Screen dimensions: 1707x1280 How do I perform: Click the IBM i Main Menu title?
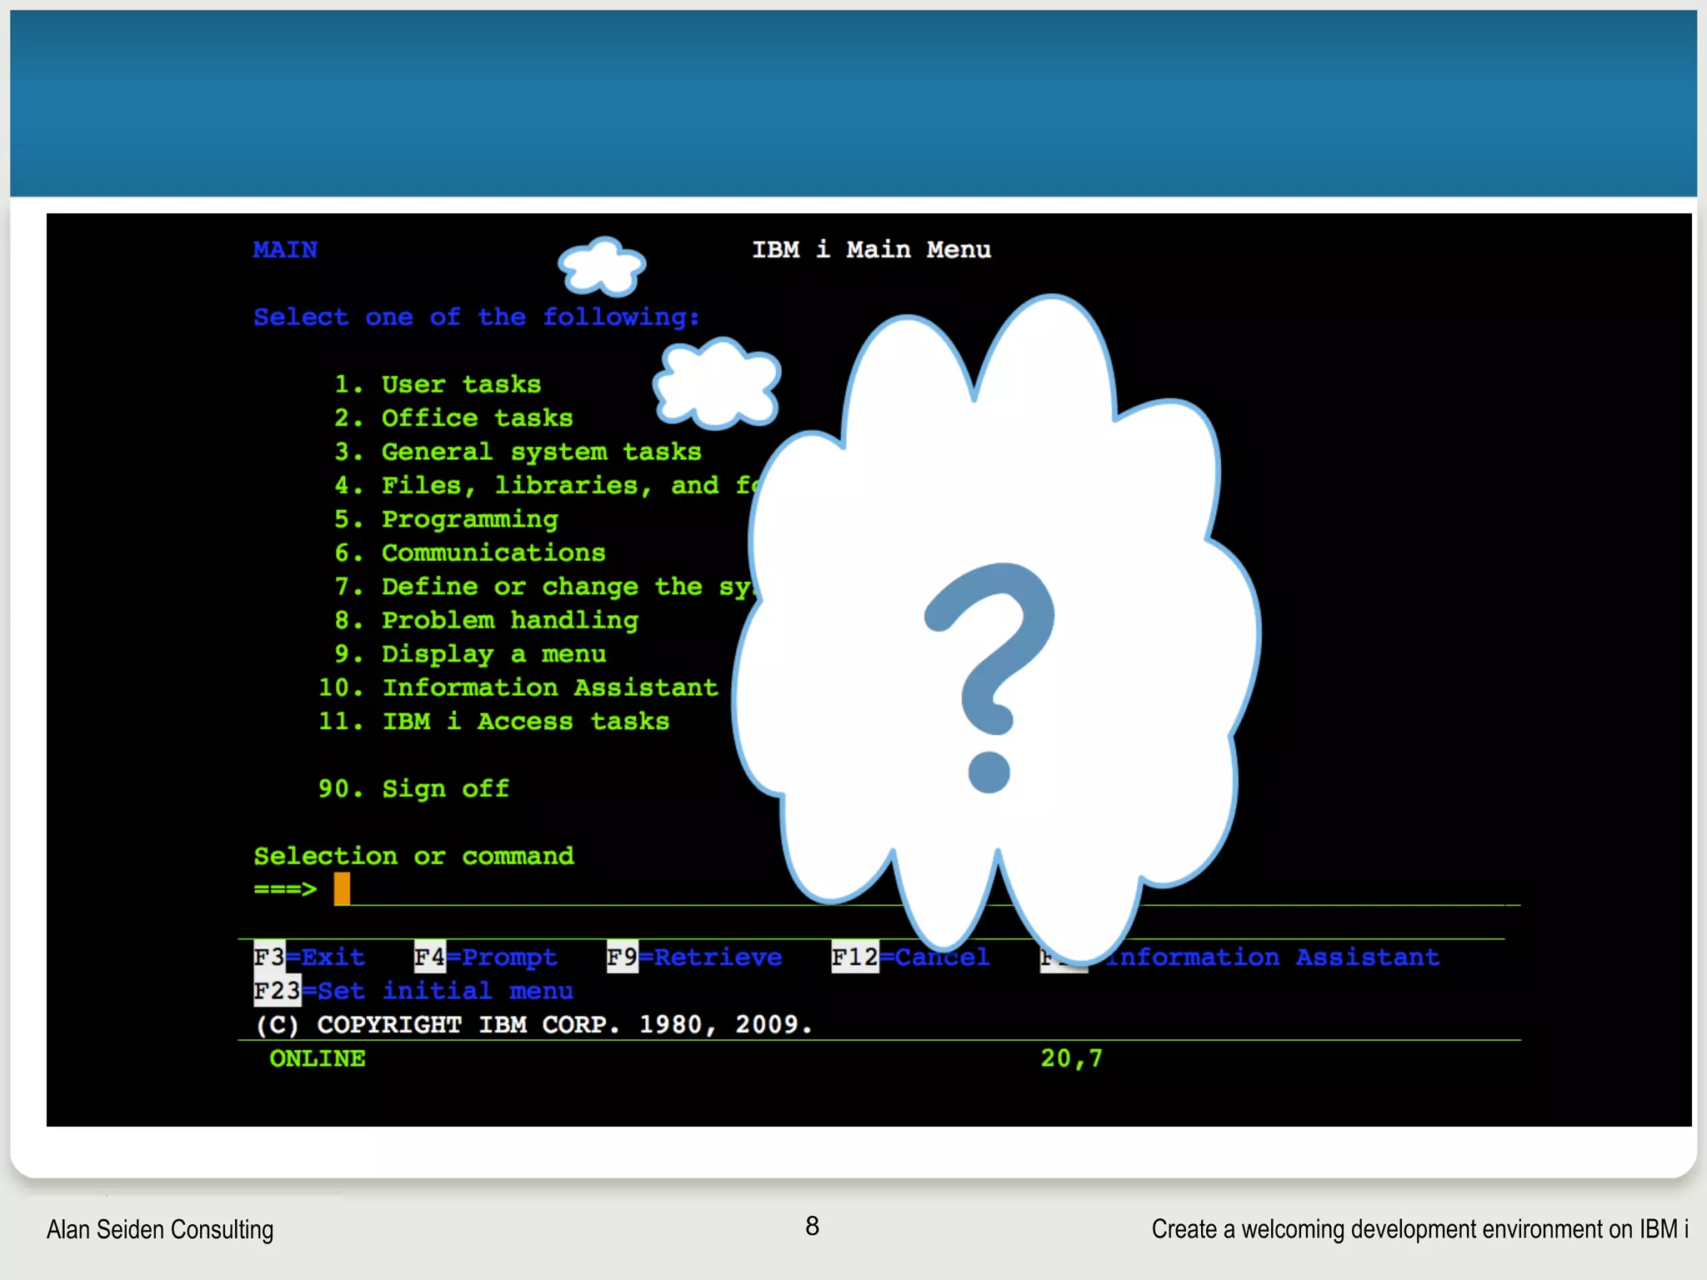coord(872,249)
